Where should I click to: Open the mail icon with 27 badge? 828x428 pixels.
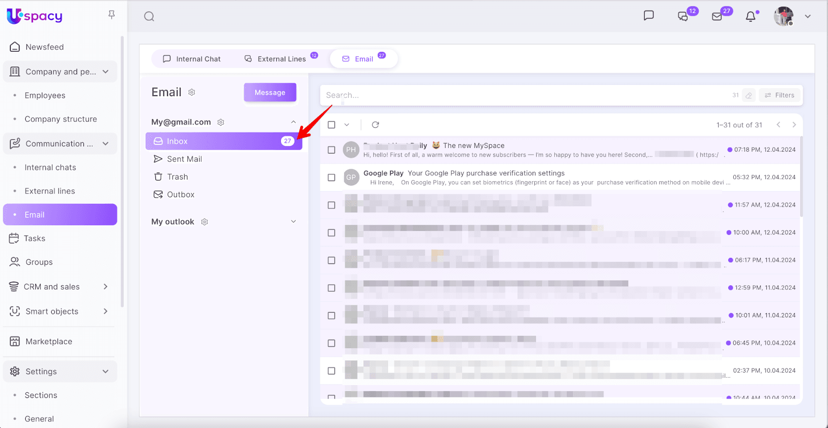coord(717,17)
